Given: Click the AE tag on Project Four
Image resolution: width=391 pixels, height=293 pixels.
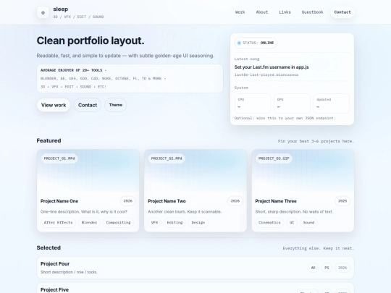Looking at the screenshot, I should [x=314, y=268].
